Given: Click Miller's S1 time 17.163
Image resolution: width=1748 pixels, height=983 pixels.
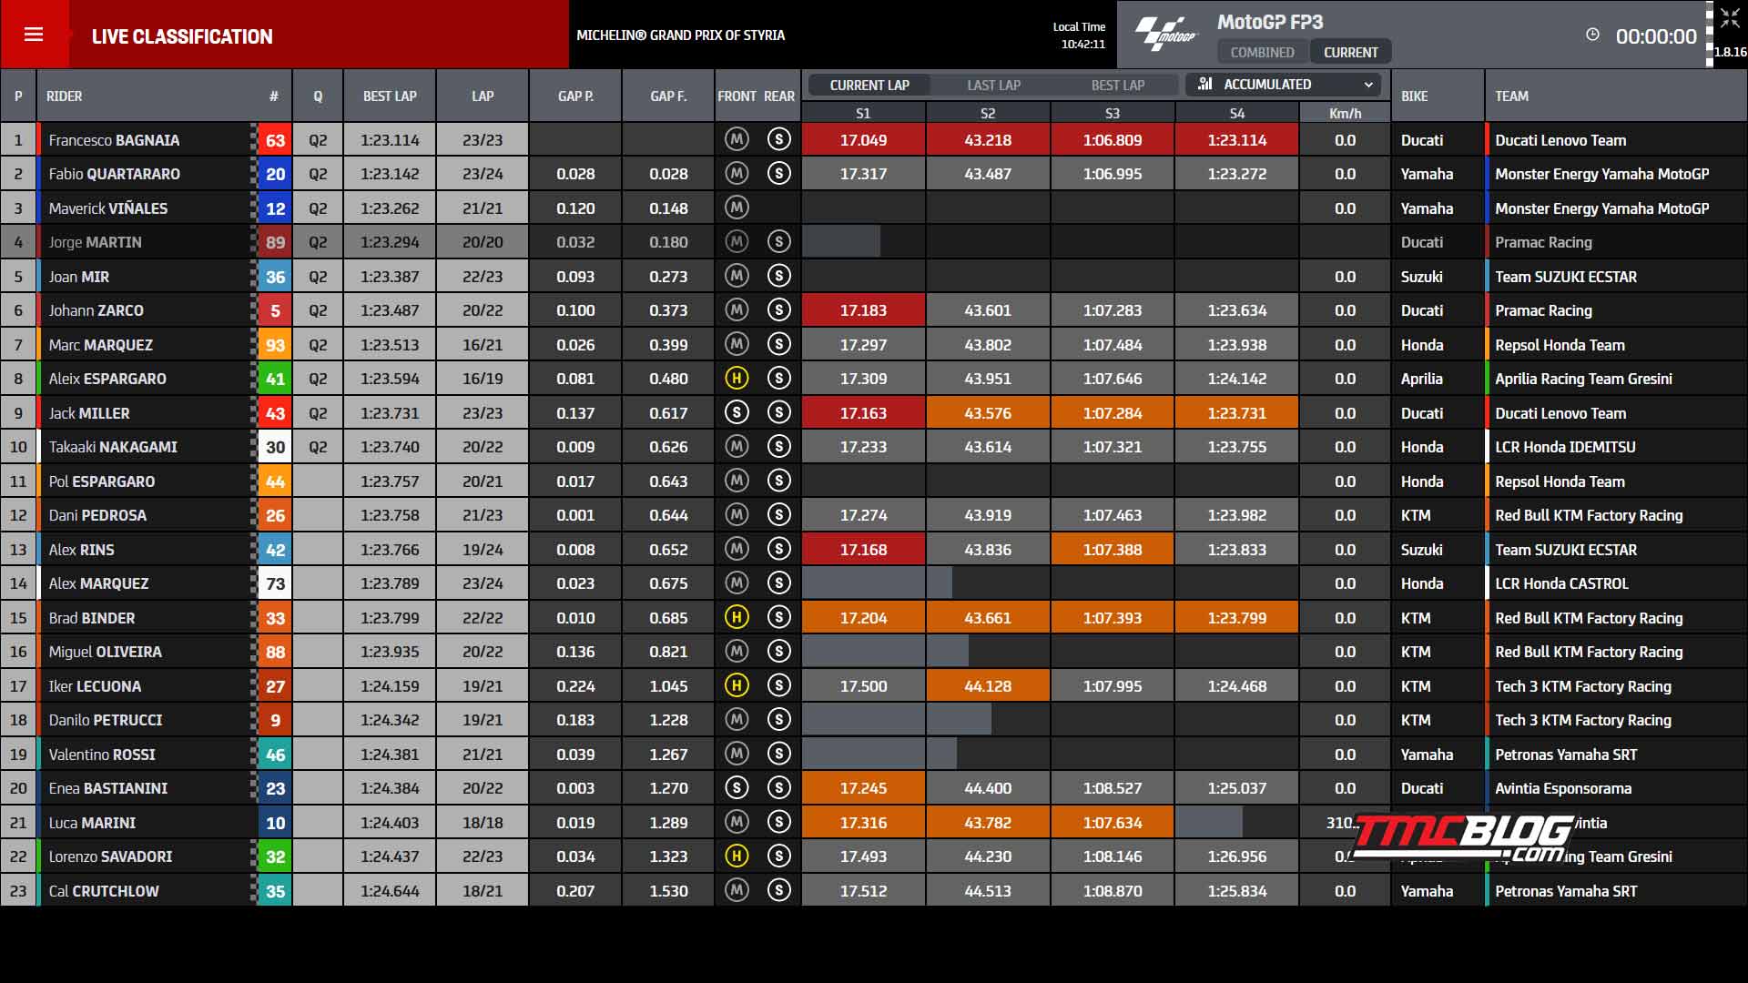Looking at the screenshot, I should click(x=863, y=413).
